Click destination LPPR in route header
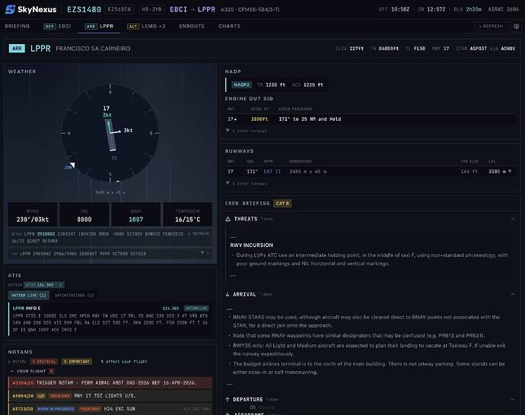Screen dimensions: 525x415 pyautogui.click(x=206, y=9)
